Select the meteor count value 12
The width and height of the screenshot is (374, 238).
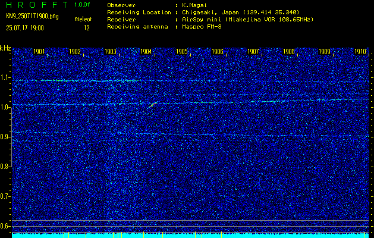[87, 28]
